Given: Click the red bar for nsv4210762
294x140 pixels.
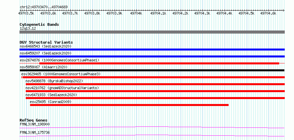Looking at the screenshot, I should [155, 91].
